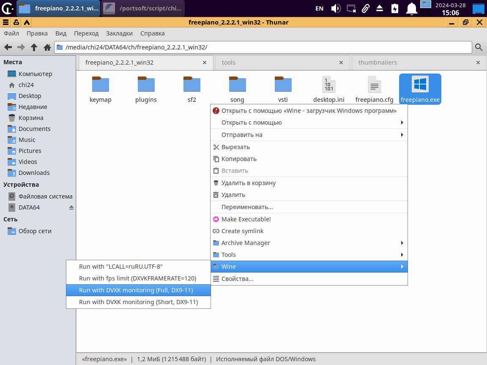This screenshot has width=487, height=365.
Task: Open the 'Закладки' menu
Action: (x=119, y=33)
